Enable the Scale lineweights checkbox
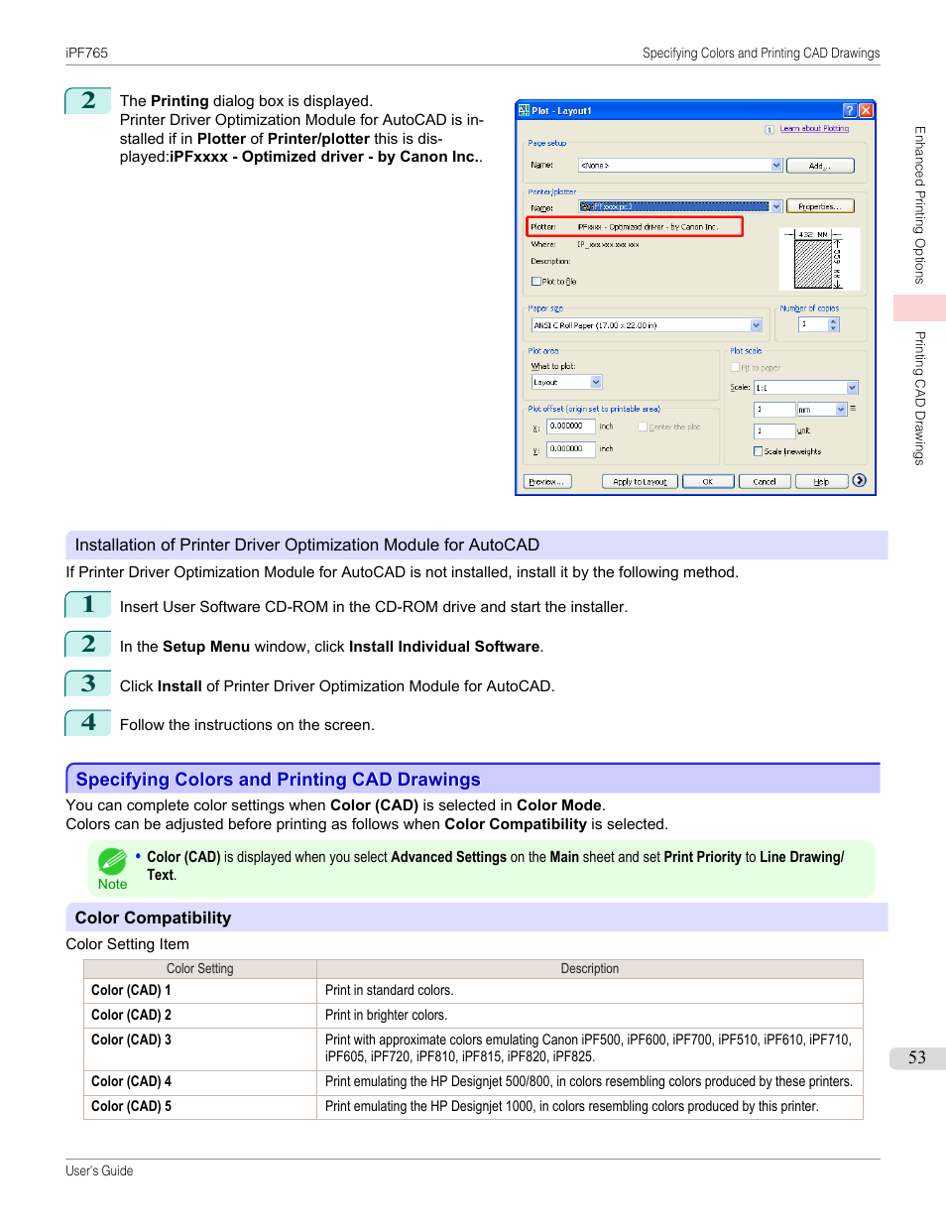946x1225 pixels. tap(759, 451)
